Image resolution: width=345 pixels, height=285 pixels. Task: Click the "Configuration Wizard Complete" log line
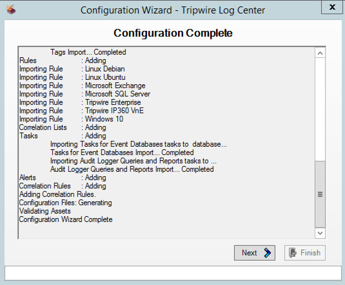(66, 219)
